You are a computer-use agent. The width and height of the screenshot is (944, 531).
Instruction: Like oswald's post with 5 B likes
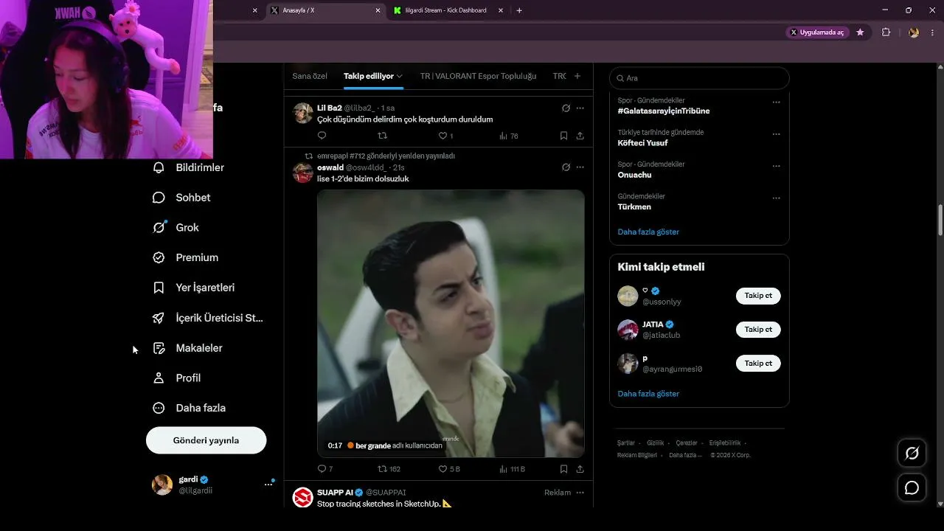coord(449,469)
